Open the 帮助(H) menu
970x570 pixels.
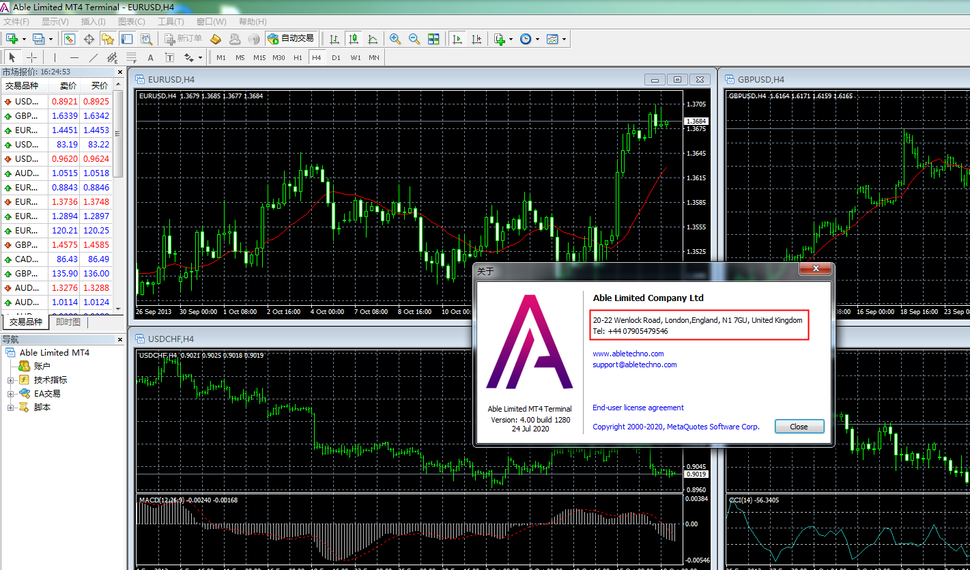coord(253,22)
